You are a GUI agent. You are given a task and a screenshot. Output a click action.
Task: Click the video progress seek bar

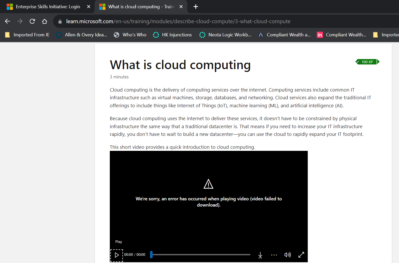[201, 255]
